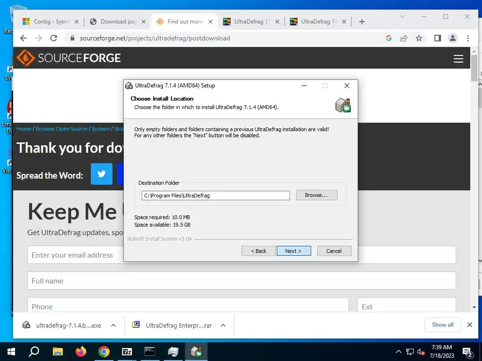The height and width of the screenshot is (361, 482).
Task: Close the Find out more tab
Action: [210, 22]
